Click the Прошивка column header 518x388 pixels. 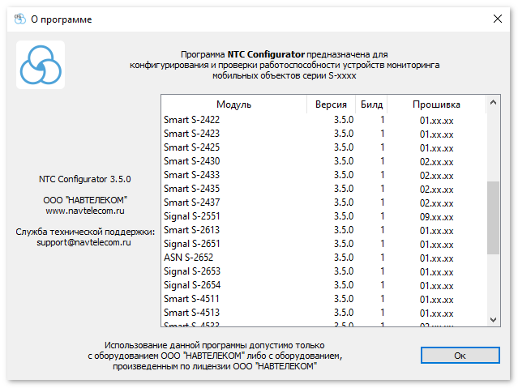436,104
